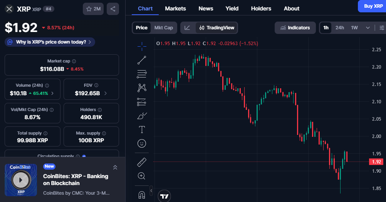
Task: Switch to the Holders tab
Action: point(261,8)
